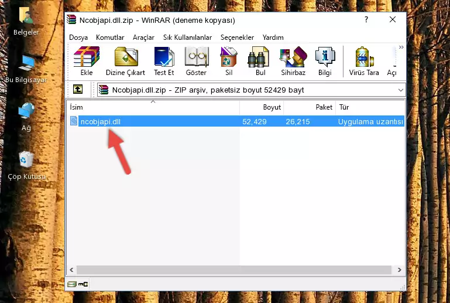This screenshot has width=450, height=303.
Task: Click the horizontal scrollbar right arrow
Action: pyautogui.click(x=399, y=270)
